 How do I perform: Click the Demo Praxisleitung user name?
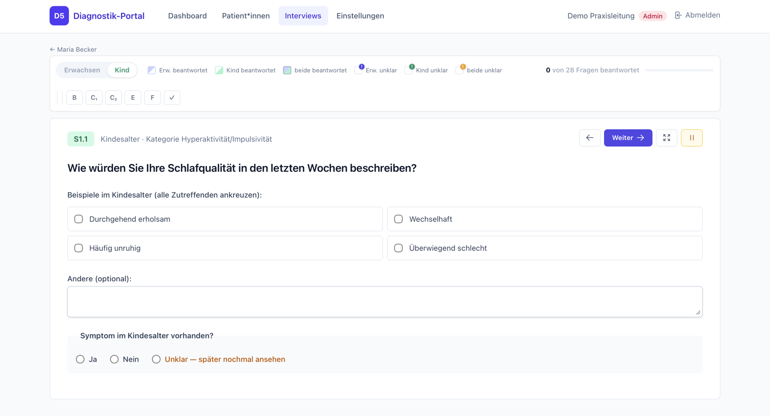click(601, 16)
